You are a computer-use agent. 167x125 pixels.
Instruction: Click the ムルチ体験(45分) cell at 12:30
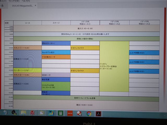(x=144, y=71)
